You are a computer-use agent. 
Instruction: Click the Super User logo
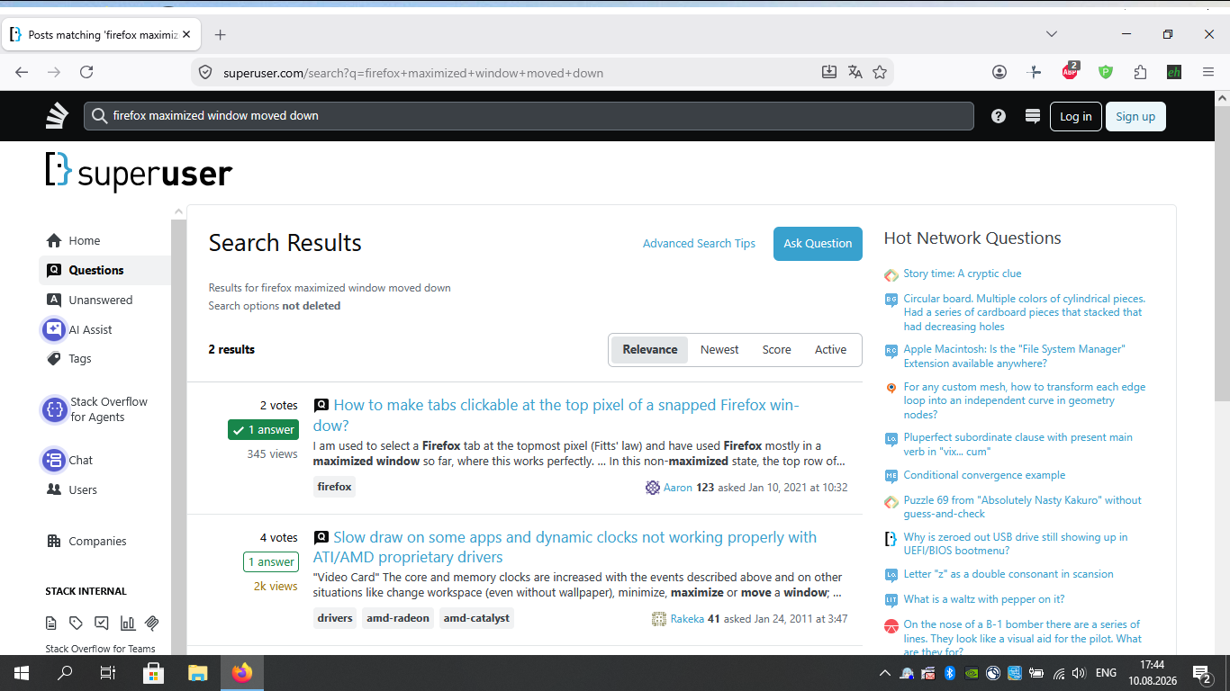coord(139,172)
